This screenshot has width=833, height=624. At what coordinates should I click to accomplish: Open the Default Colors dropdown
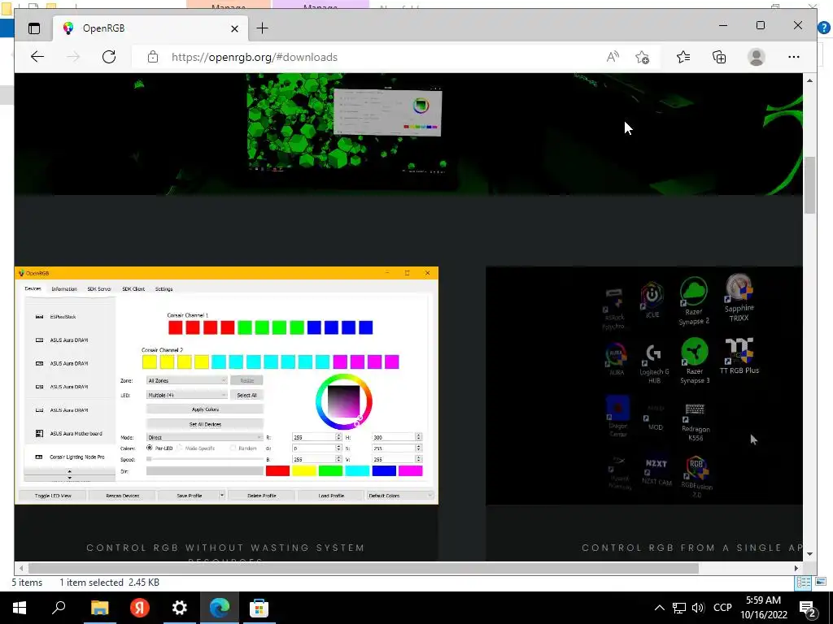click(x=399, y=495)
